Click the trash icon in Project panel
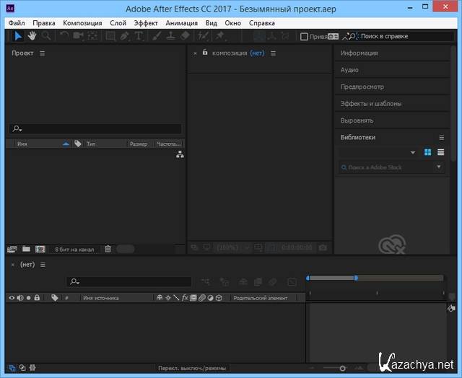This screenshot has height=378, width=462. point(108,249)
